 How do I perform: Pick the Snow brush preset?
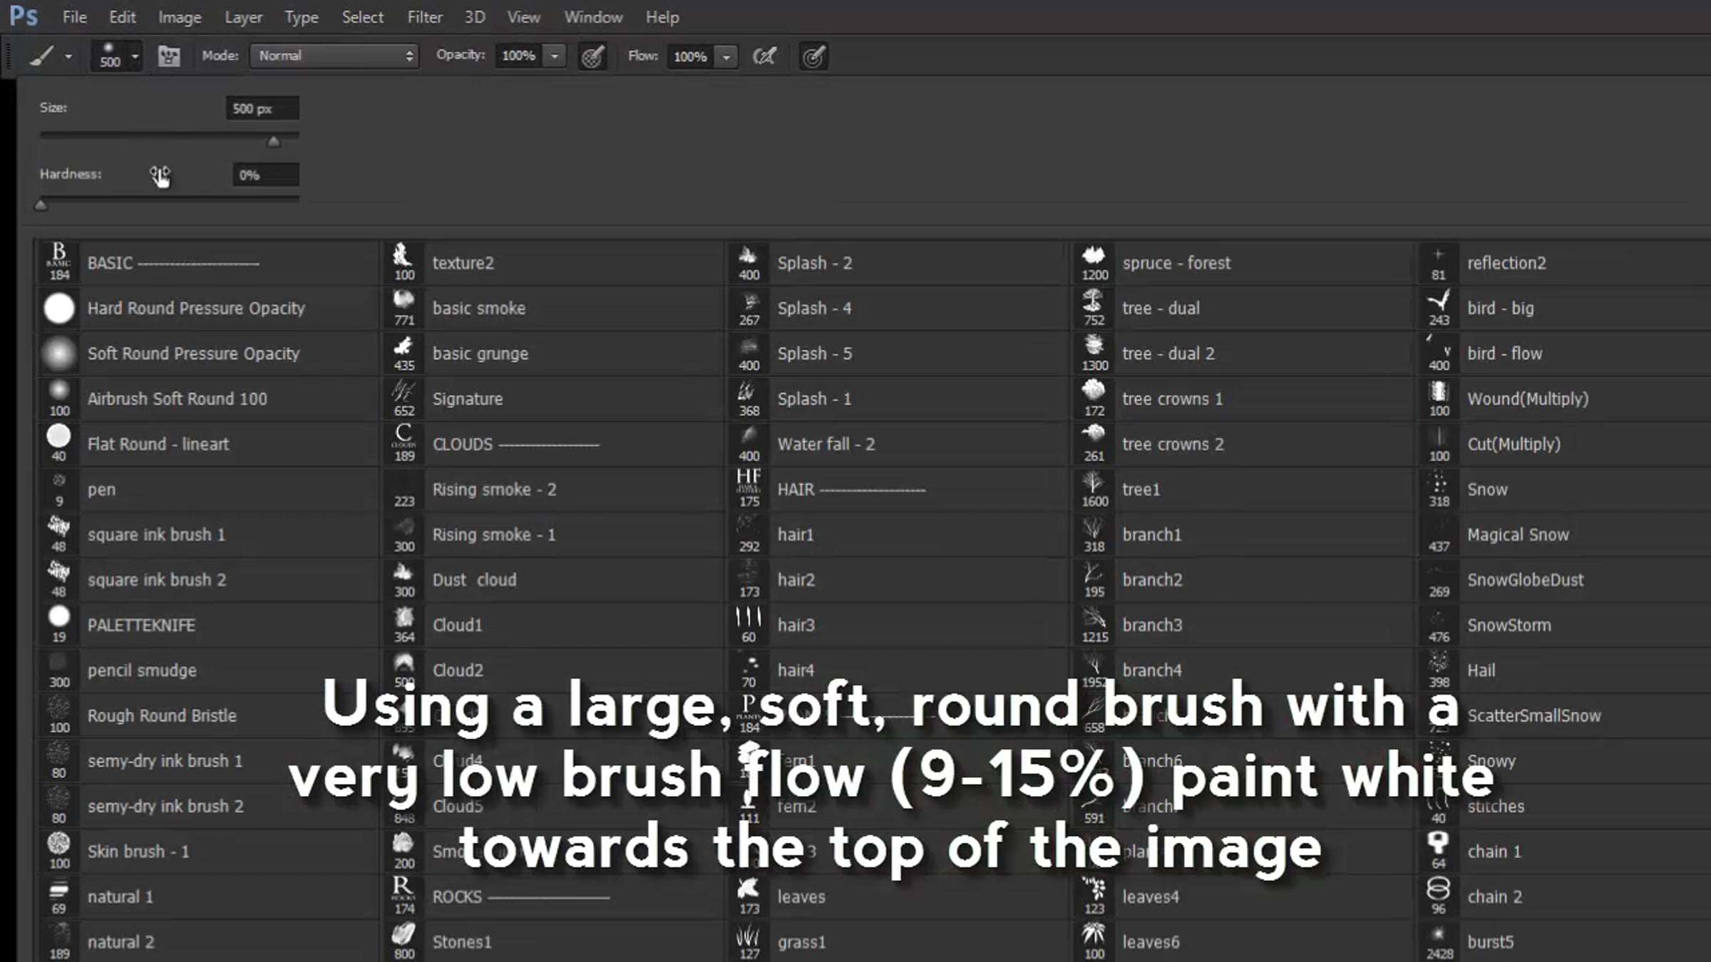(1487, 490)
